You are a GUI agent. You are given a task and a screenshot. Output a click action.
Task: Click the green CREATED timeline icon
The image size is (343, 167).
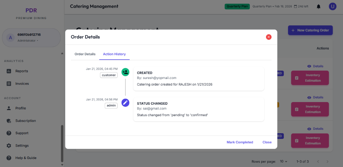[x=125, y=72]
